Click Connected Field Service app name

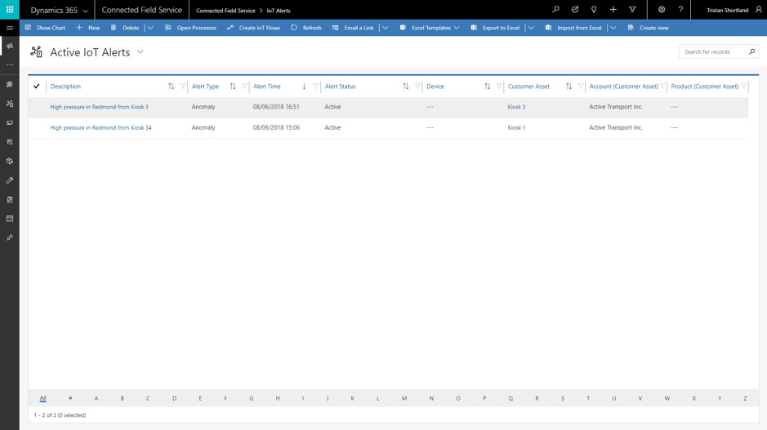pos(142,10)
